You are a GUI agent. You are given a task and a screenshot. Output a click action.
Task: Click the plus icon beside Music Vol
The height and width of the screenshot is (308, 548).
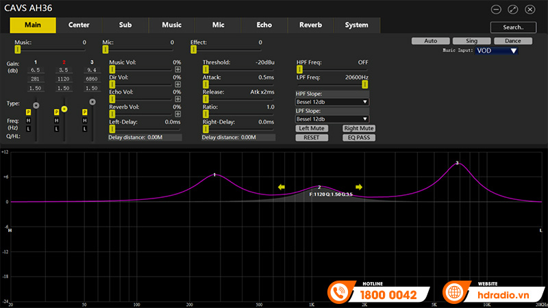pyautogui.click(x=178, y=69)
